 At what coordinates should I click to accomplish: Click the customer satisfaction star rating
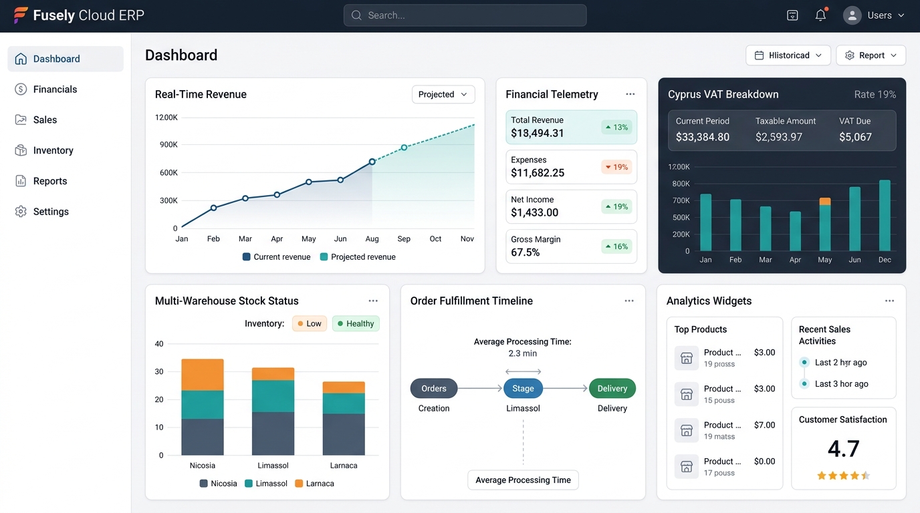[843, 476]
